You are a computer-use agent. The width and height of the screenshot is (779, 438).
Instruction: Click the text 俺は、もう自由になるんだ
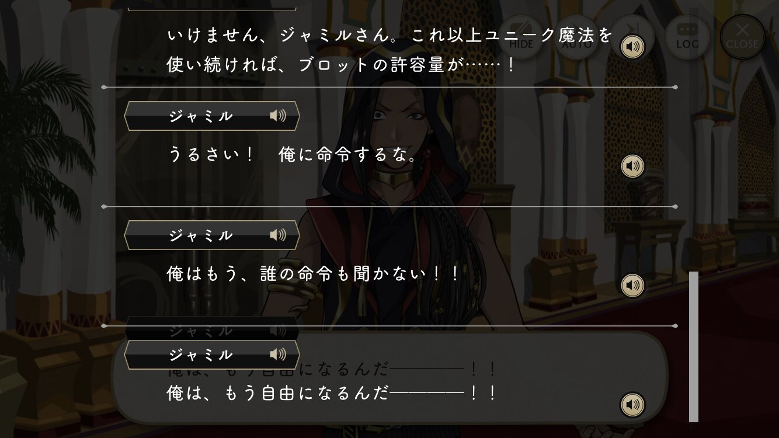coord(277,393)
